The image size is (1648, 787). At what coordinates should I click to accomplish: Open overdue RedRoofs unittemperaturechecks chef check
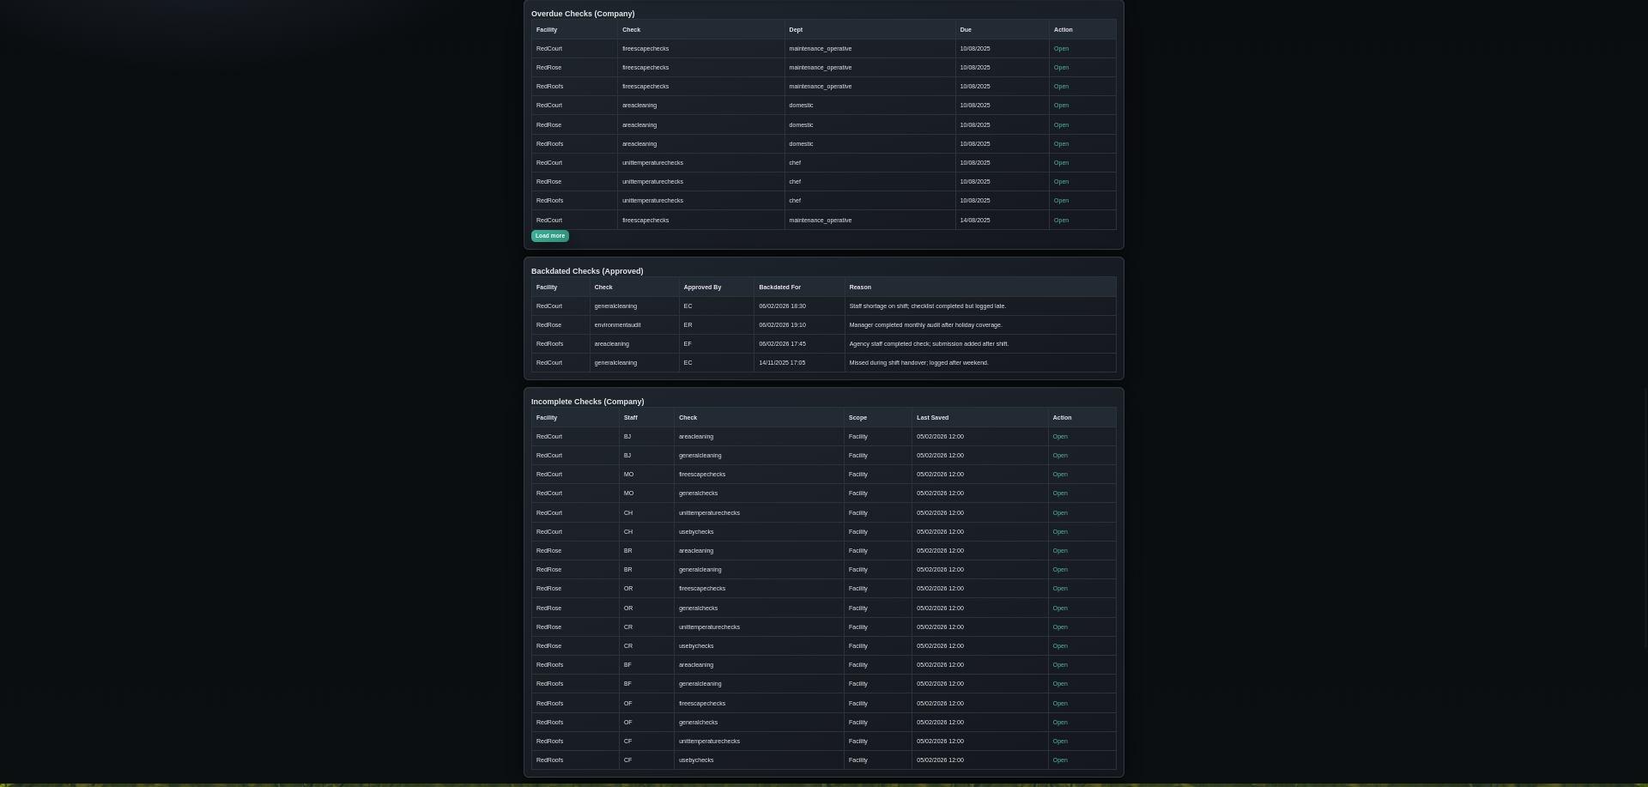pos(1061,201)
